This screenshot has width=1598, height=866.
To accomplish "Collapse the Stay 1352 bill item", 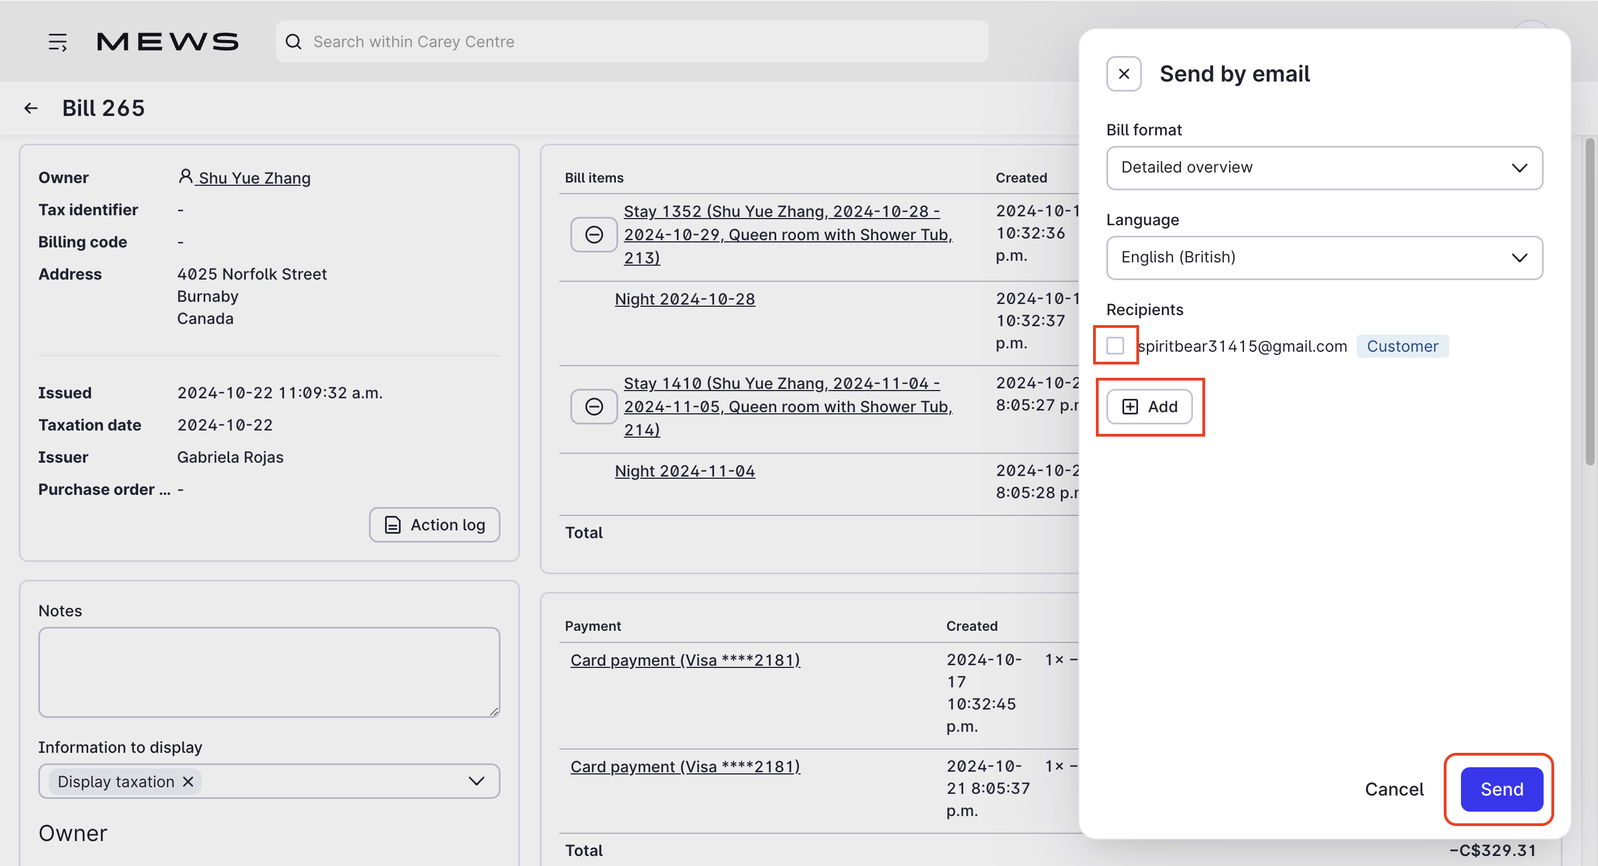I will 594,235.
